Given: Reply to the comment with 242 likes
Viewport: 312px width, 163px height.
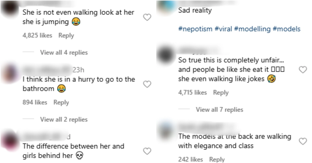Looking at the screenshot, I should pos(217,159).
